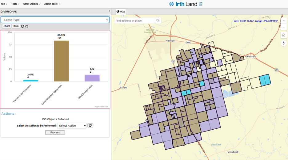Refresh the dashboard chart

[x=22, y=26]
